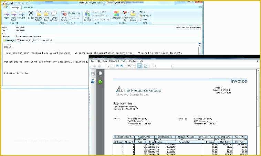Open the Find options dropdown arrow
261x156 pixels.
click(171, 66)
